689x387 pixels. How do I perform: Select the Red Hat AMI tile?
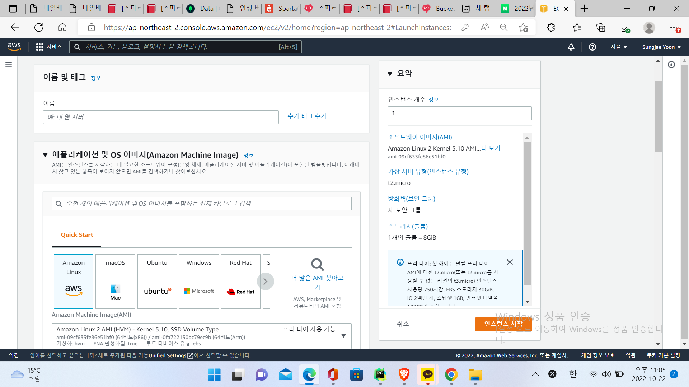click(241, 281)
